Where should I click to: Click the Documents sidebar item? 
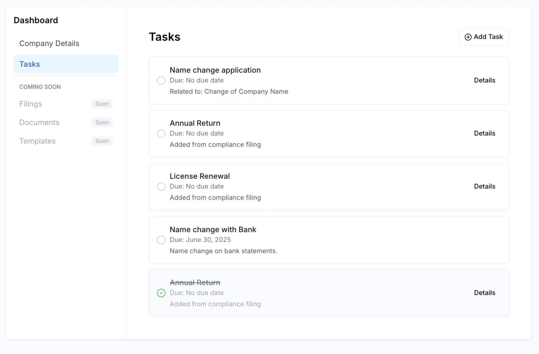point(39,122)
